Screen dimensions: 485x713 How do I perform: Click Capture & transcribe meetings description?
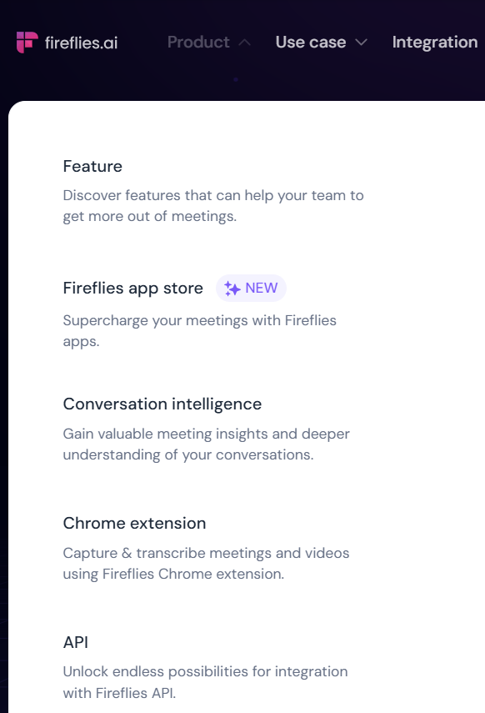tap(207, 563)
